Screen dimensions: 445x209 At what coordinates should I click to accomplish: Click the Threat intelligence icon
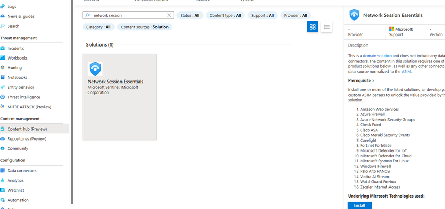click(x=2, y=97)
